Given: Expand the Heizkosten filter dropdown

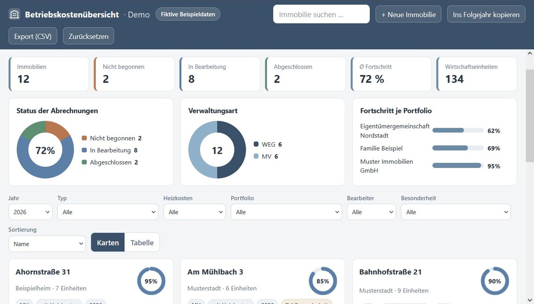Looking at the screenshot, I should click(x=194, y=212).
